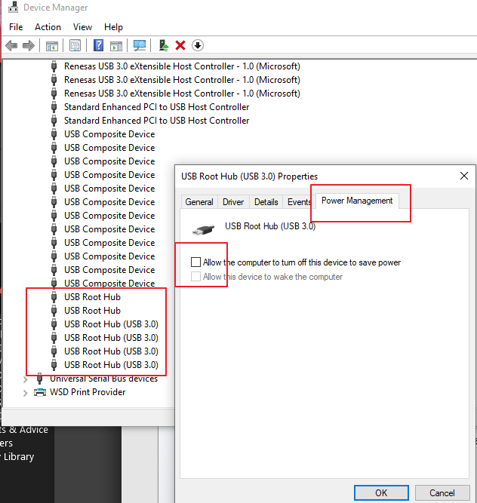Click the Cancel button
477x503 pixels.
[x=442, y=492]
